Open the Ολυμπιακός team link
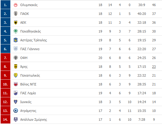The image size is (162, 125). tap(29, 5)
